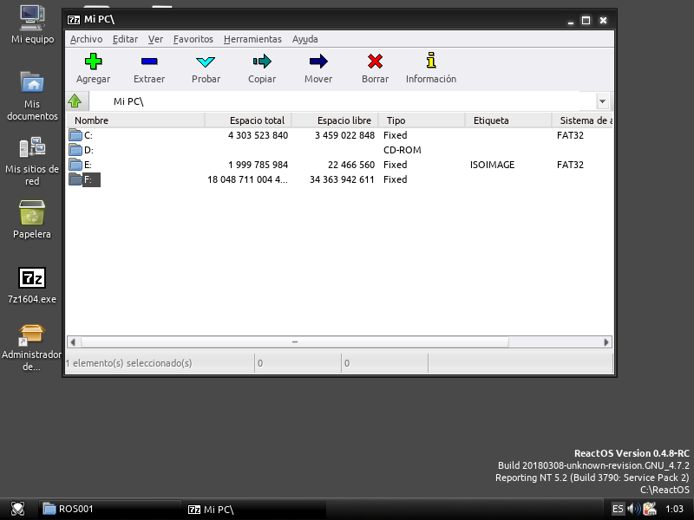Open the Favoritos menu
This screenshot has width=694, height=520.
[193, 39]
